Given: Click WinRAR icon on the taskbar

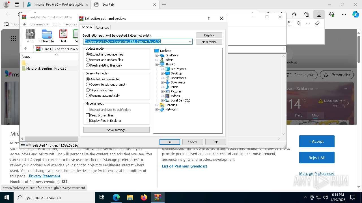Looking at the screenshot, I should pos(158,197).
